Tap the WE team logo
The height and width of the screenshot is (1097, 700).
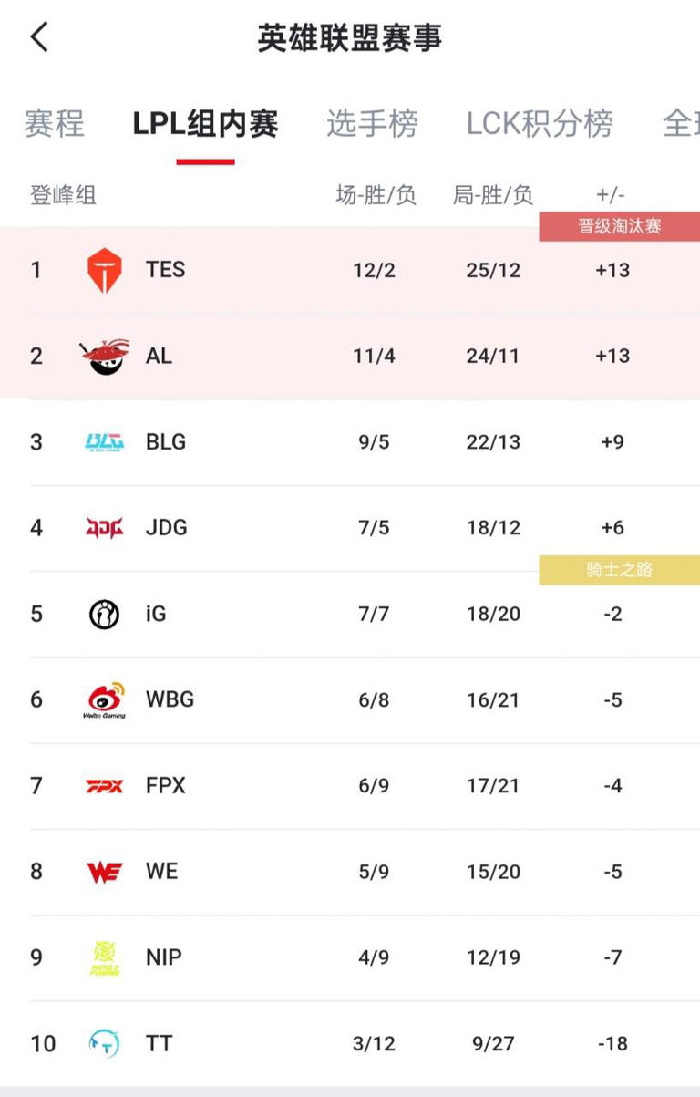coord(104,873)
